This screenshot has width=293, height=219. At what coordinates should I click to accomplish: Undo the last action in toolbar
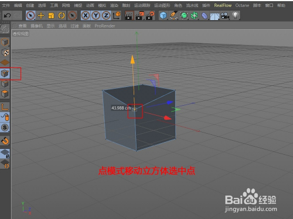pyautogui.click(x=8, y=15)
